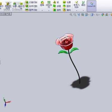The height and width of the screenshot is (112, 112).
Task: Select the Fillet (圆角) tool
Action: (x=42, y=4)
